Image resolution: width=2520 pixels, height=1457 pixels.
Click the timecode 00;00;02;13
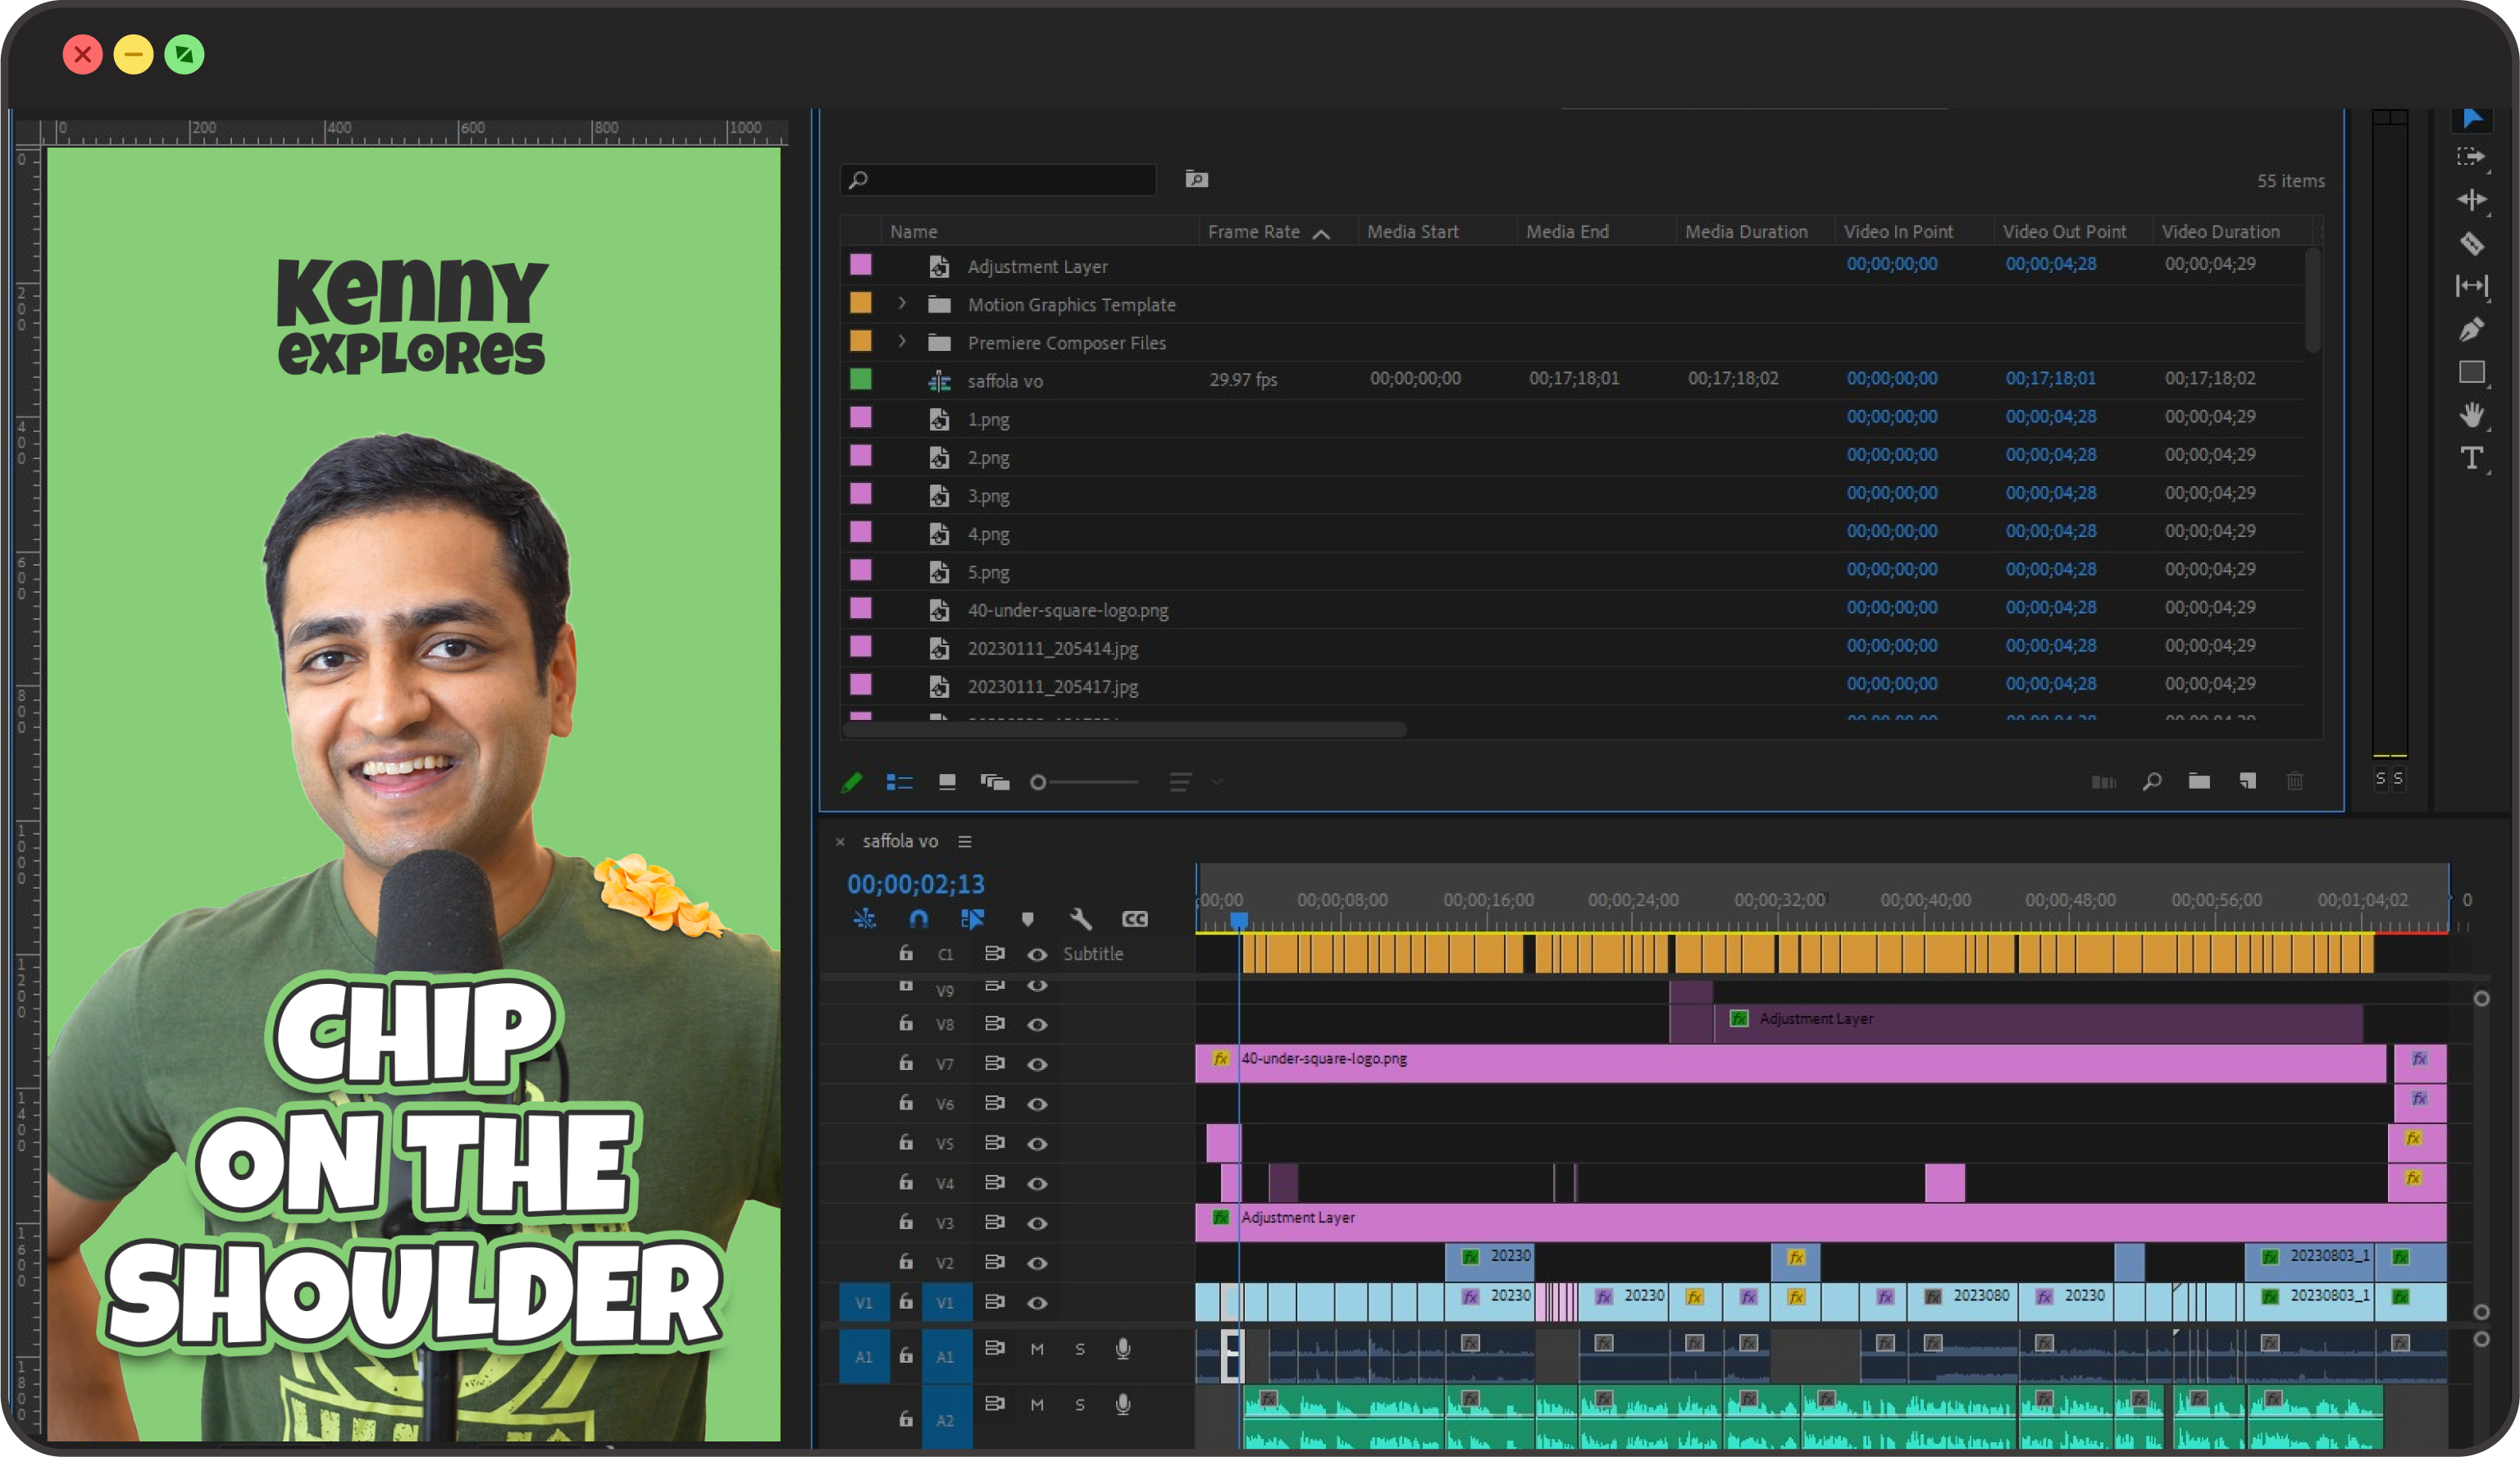point(916,884)
